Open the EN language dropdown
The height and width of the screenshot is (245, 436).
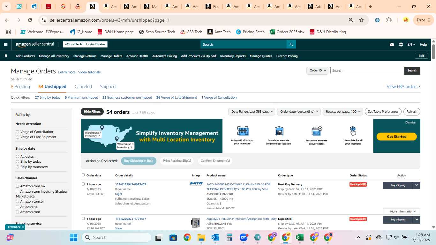411,45
